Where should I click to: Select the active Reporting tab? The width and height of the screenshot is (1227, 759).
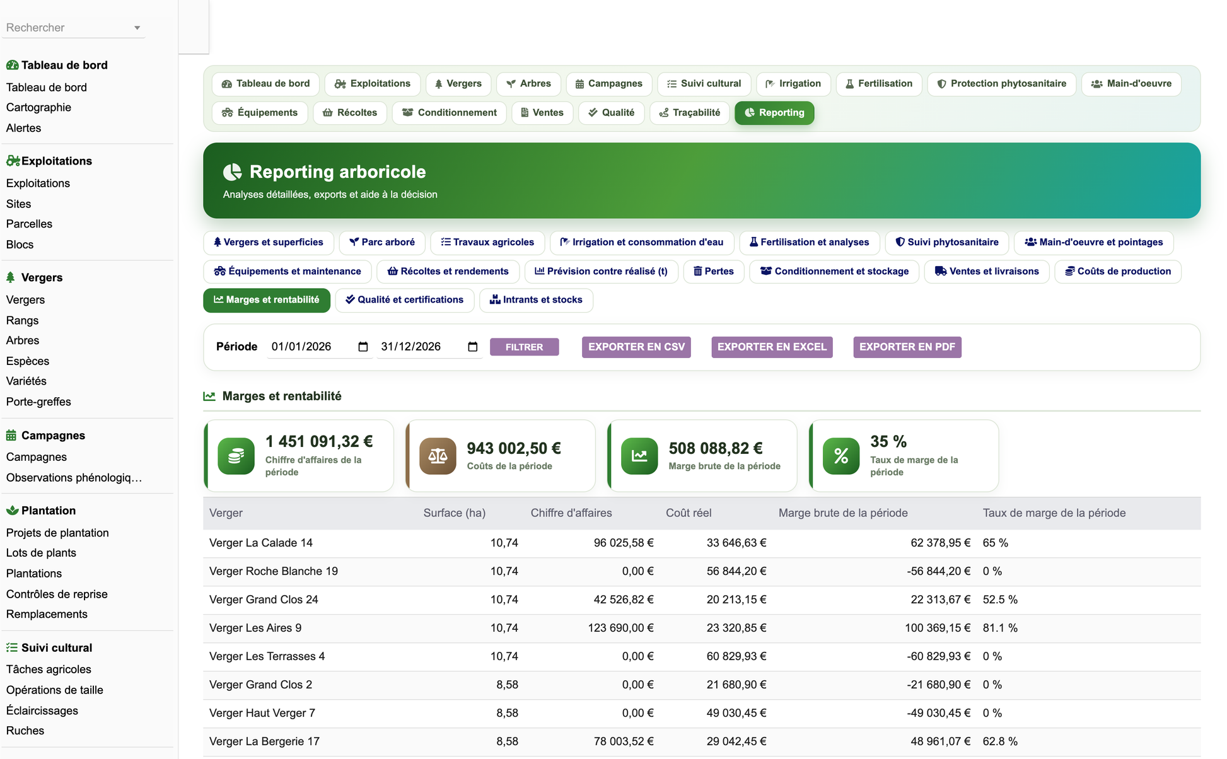point(774,113)
